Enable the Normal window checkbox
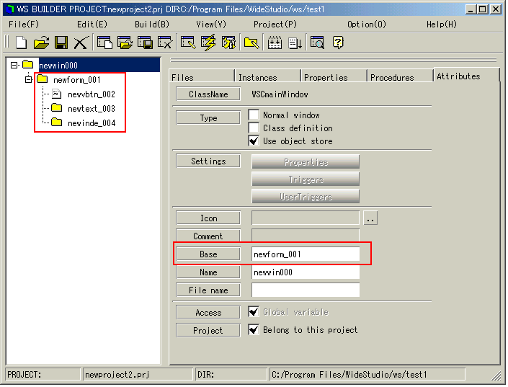The image size is (508, 387). (254, 115)
